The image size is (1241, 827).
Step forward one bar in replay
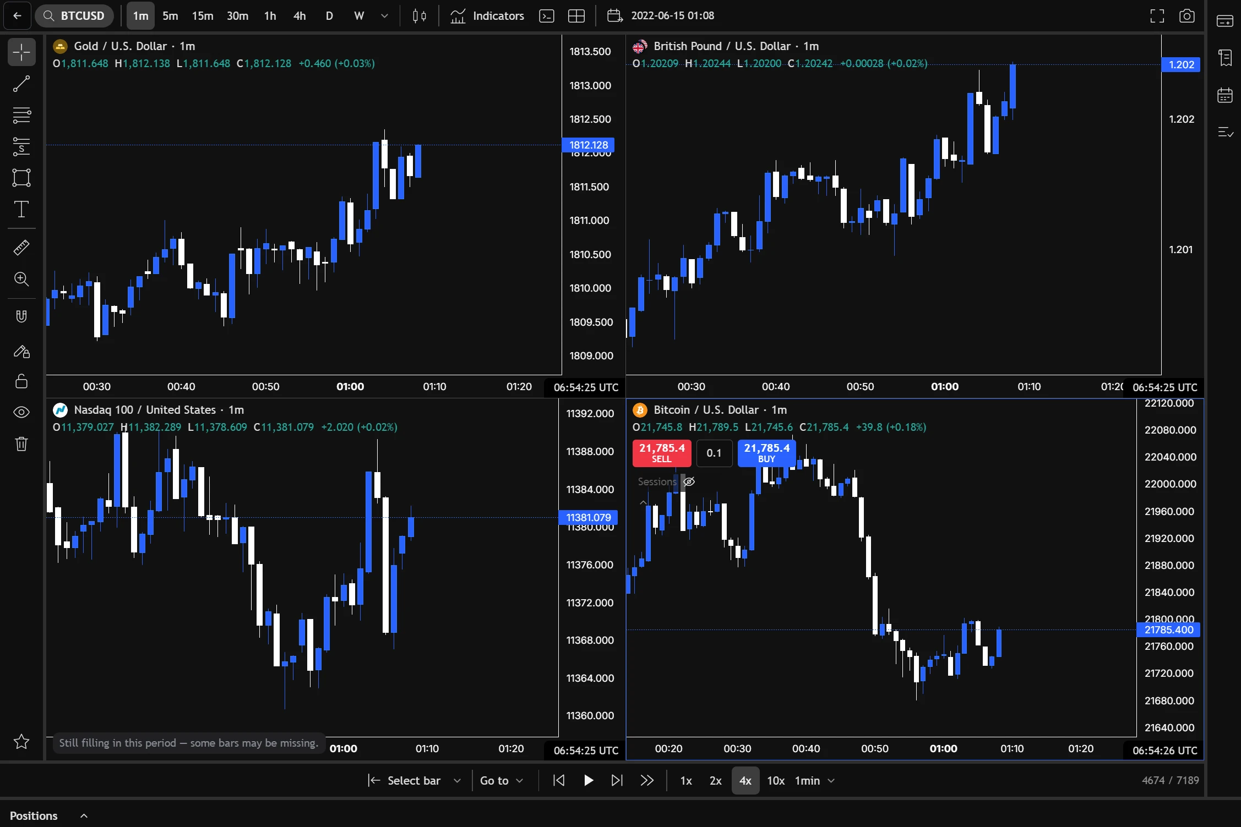point(617,780)
